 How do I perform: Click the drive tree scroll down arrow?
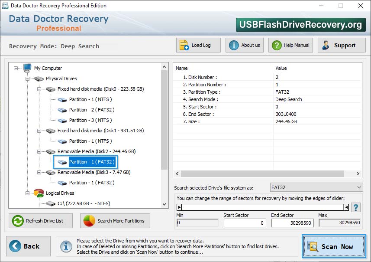click(164, 204)
